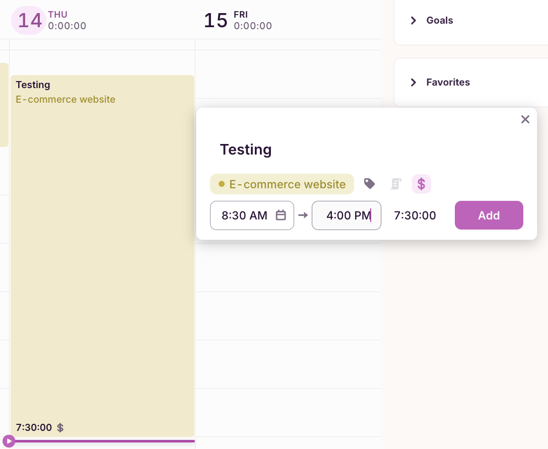Close the time entry popup

(x=525, y=119)
